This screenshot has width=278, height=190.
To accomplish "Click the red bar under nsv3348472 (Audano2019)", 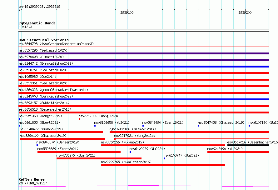I will 61,132.
